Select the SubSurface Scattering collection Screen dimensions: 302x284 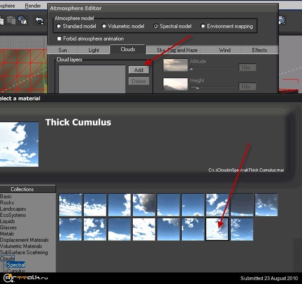(24, 252)
